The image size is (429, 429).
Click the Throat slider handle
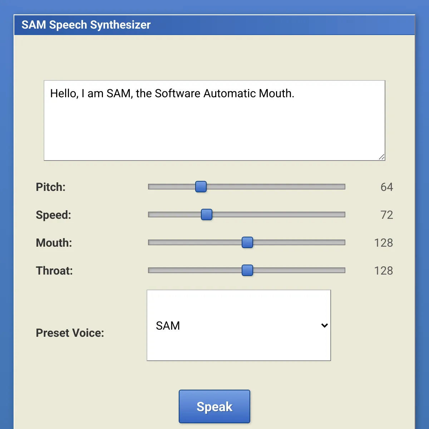pyautogui.click(x=247, y=270)
